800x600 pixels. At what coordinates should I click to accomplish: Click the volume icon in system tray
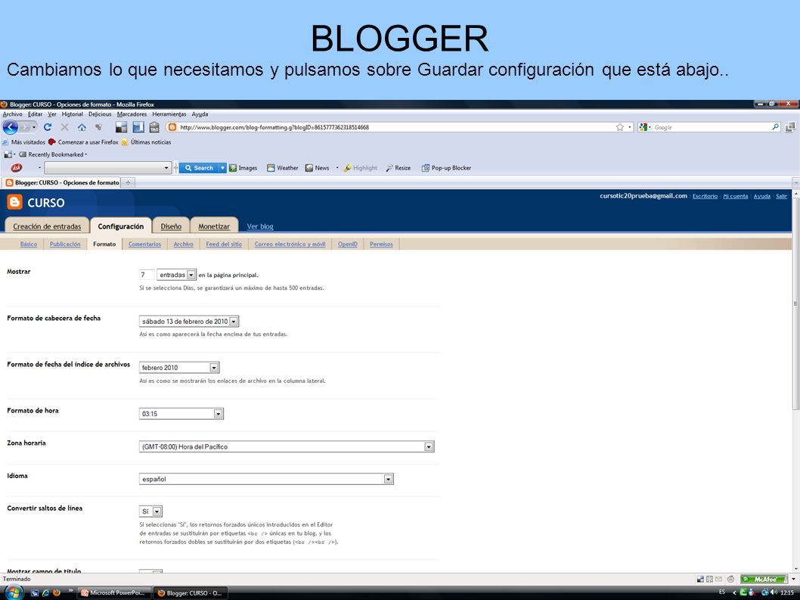774,592
